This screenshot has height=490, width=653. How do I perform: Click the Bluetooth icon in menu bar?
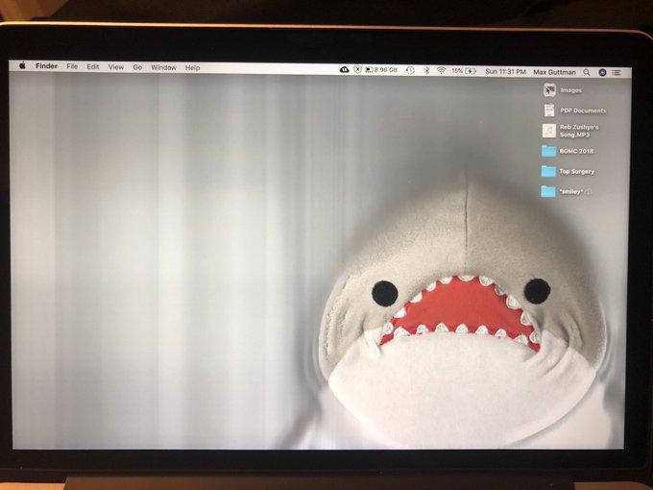pyautogui.click(x=426, y=70)
